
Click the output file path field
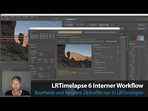click(x=87, y=41)
